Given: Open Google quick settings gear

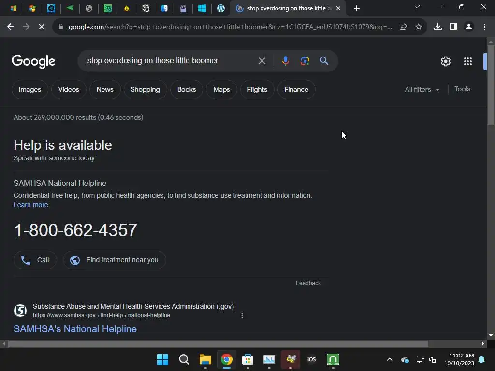Looking at the screenshot, I should 445,61.
